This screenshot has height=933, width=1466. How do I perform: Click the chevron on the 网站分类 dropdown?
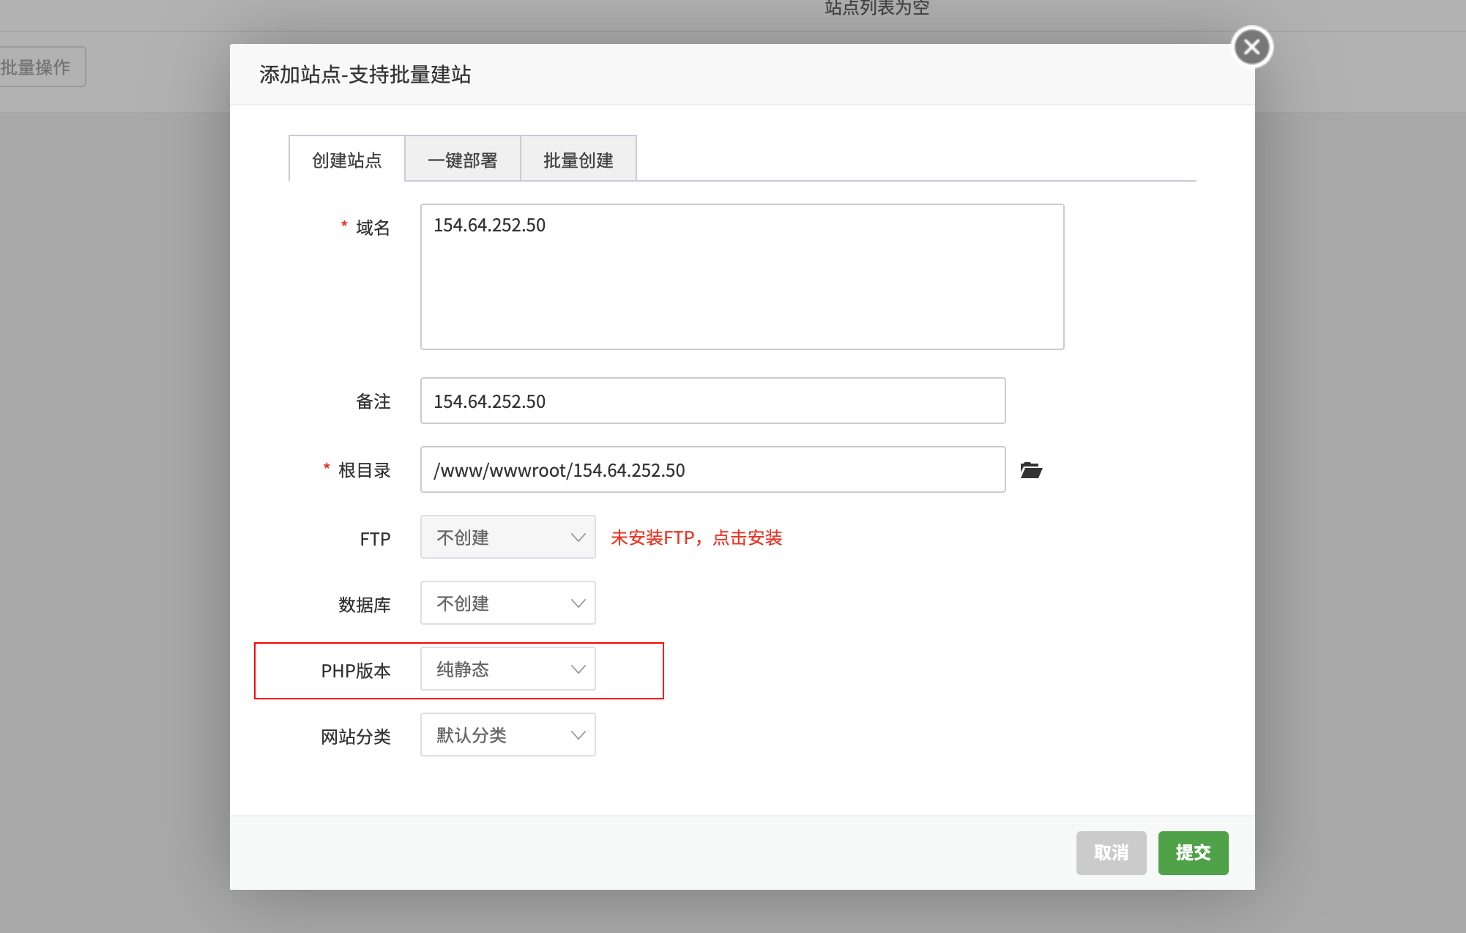(x=578, y=735)
